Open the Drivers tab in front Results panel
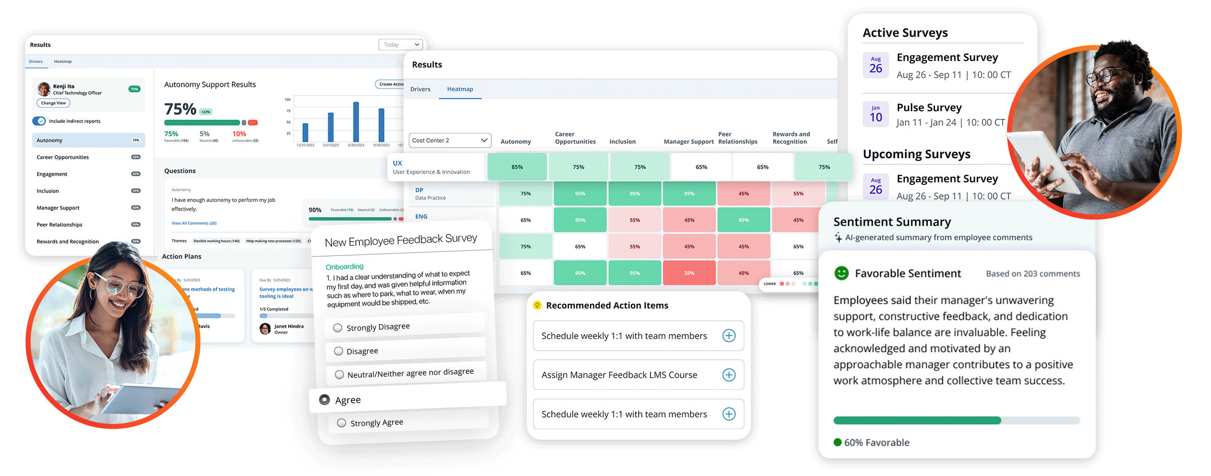The height and width of the screenshot is (476, 1211). pyautogui.click(x=420, y=89)
